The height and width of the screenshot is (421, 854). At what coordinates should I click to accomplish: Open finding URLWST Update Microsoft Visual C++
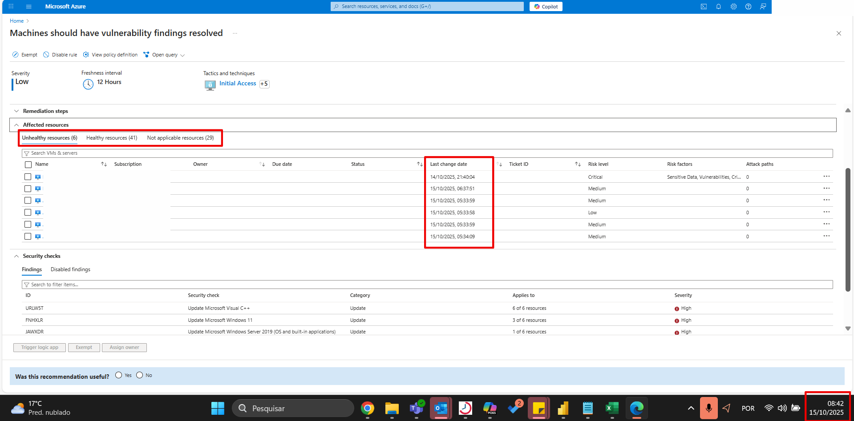click(427, 308)
